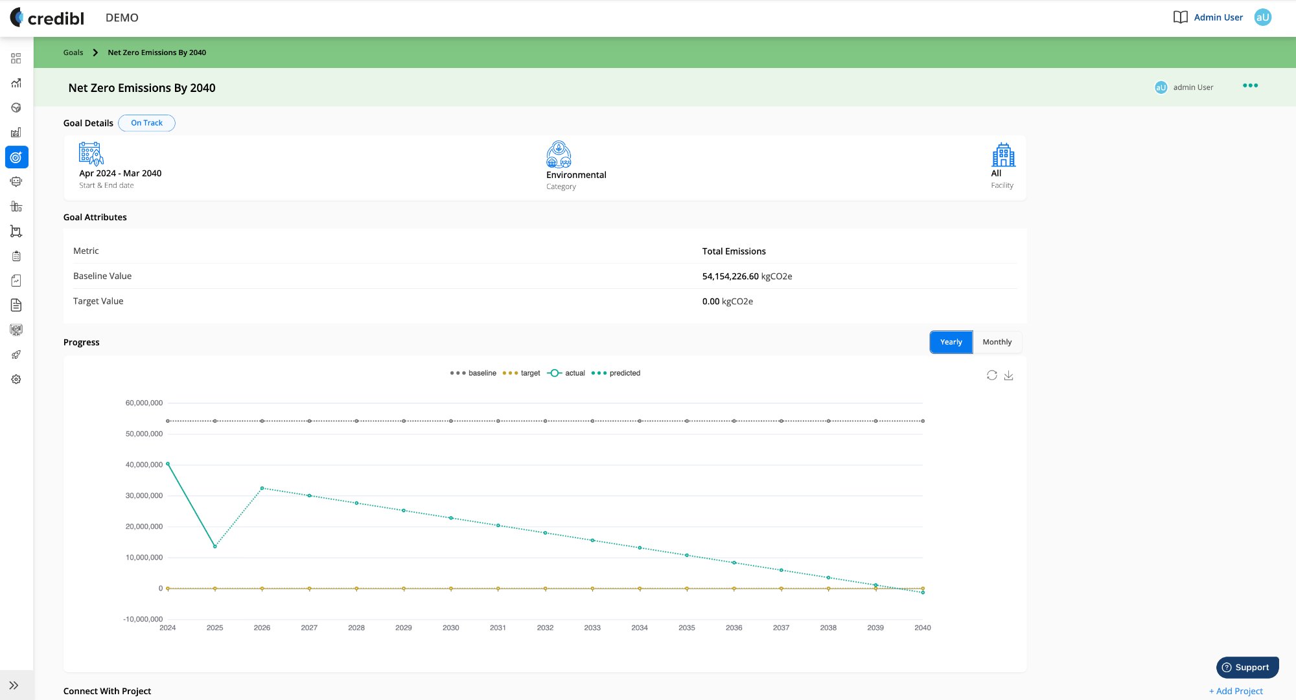Viewport: 1296px width, 700px height.
Task: Open the report chart document sidebar icon
Action: pyautogui.click(x=16, y=280)
